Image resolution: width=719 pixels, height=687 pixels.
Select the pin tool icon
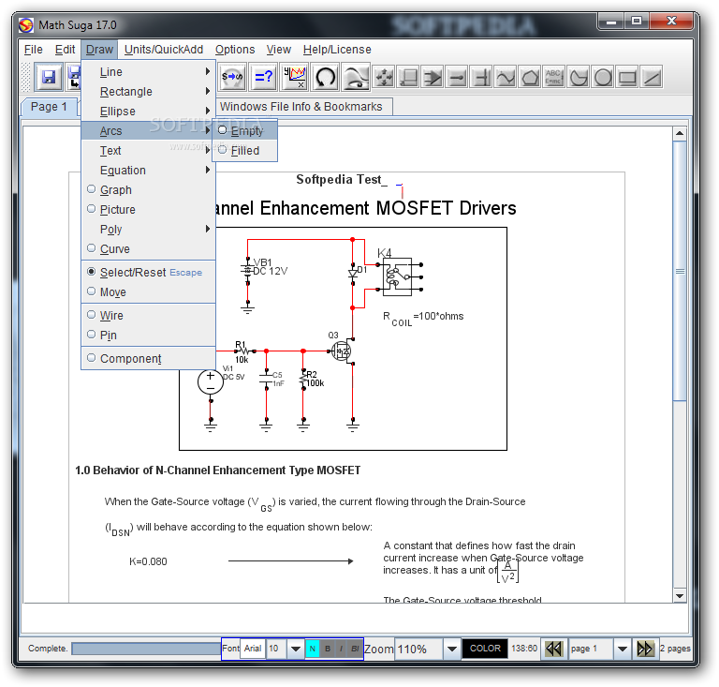coord(457,77)
